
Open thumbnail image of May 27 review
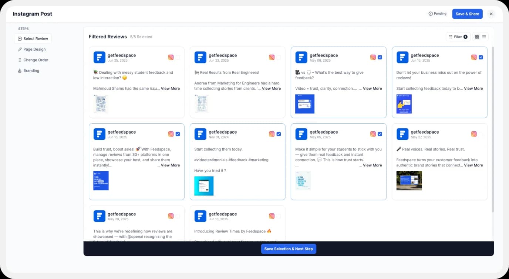tap(409, 181)
